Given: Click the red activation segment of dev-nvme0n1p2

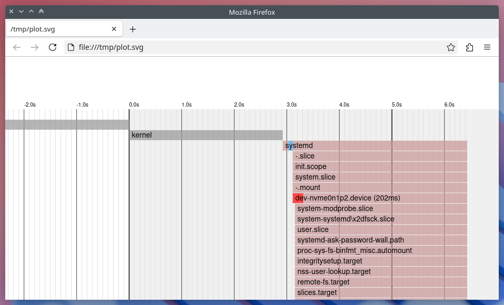Looking at the screenshot, I should tap(296, 198).
